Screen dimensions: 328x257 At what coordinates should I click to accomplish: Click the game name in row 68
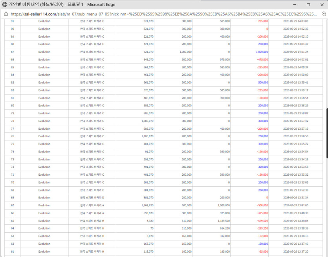click(92, 198)
